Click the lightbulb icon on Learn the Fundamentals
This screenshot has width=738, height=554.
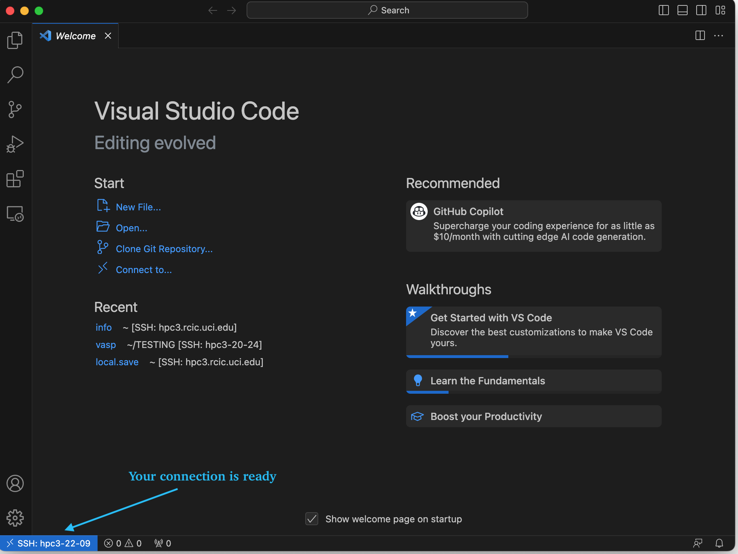(418, 380)
